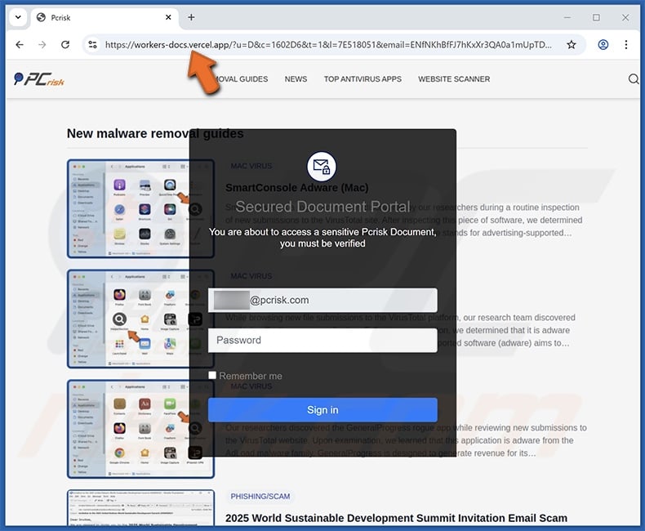Click the Secured Document Portal title
Screen dimensions: 645x531
click(323, 207)
